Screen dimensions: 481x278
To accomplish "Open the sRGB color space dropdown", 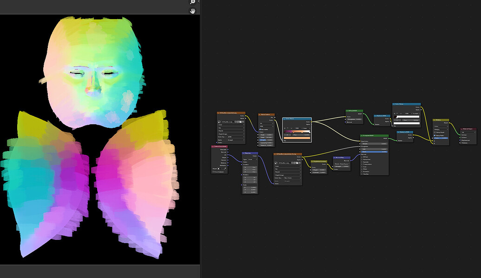I will pos(236,137).
